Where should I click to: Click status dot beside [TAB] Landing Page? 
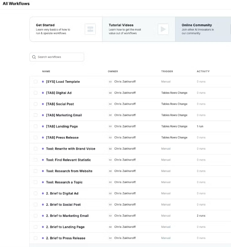[43, 126]
